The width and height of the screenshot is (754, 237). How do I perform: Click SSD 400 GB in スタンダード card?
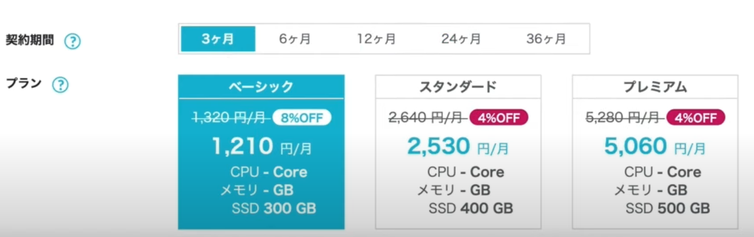point(471,208)
